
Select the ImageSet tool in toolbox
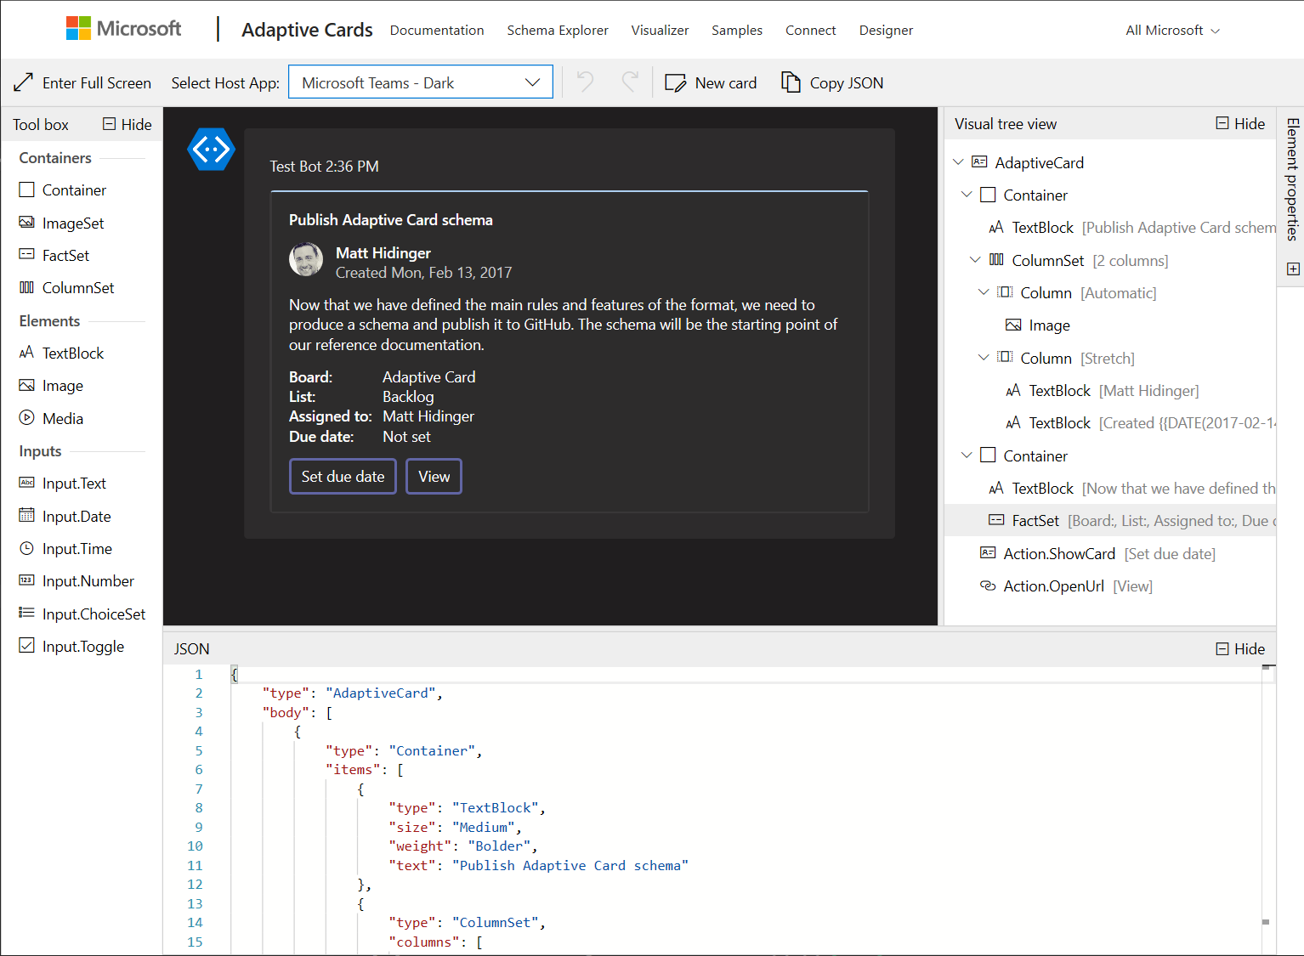click(x=72, y=223)
